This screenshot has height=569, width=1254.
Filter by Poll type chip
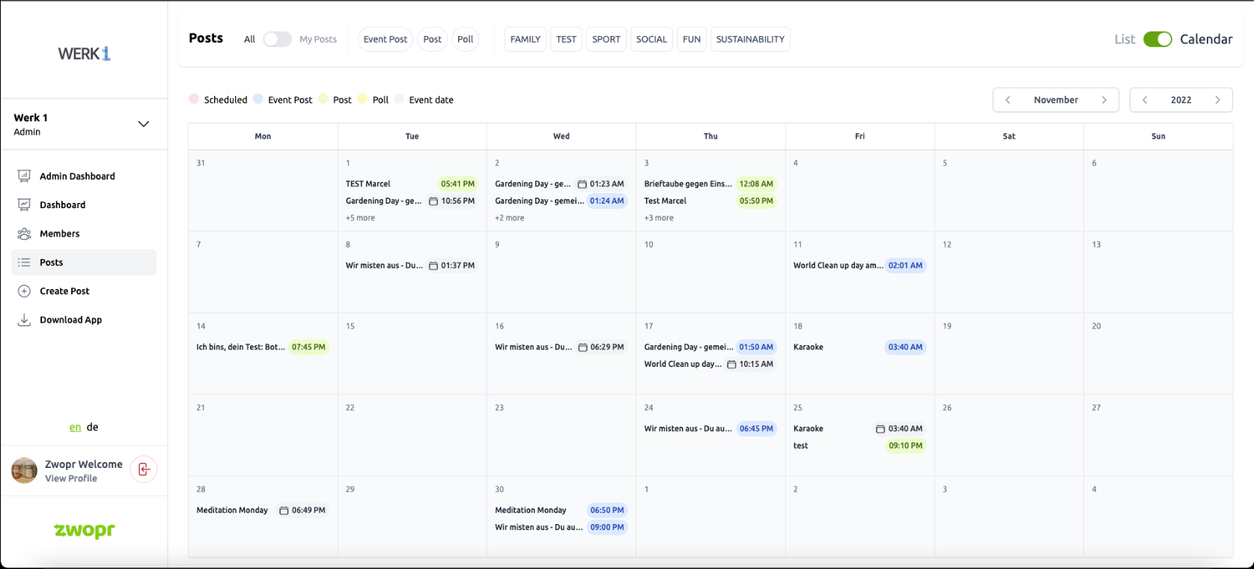[x=466, y=39]
